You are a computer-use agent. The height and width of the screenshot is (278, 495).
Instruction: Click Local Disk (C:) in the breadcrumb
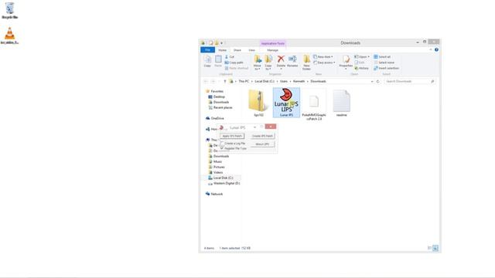click(x=265, y=81)
